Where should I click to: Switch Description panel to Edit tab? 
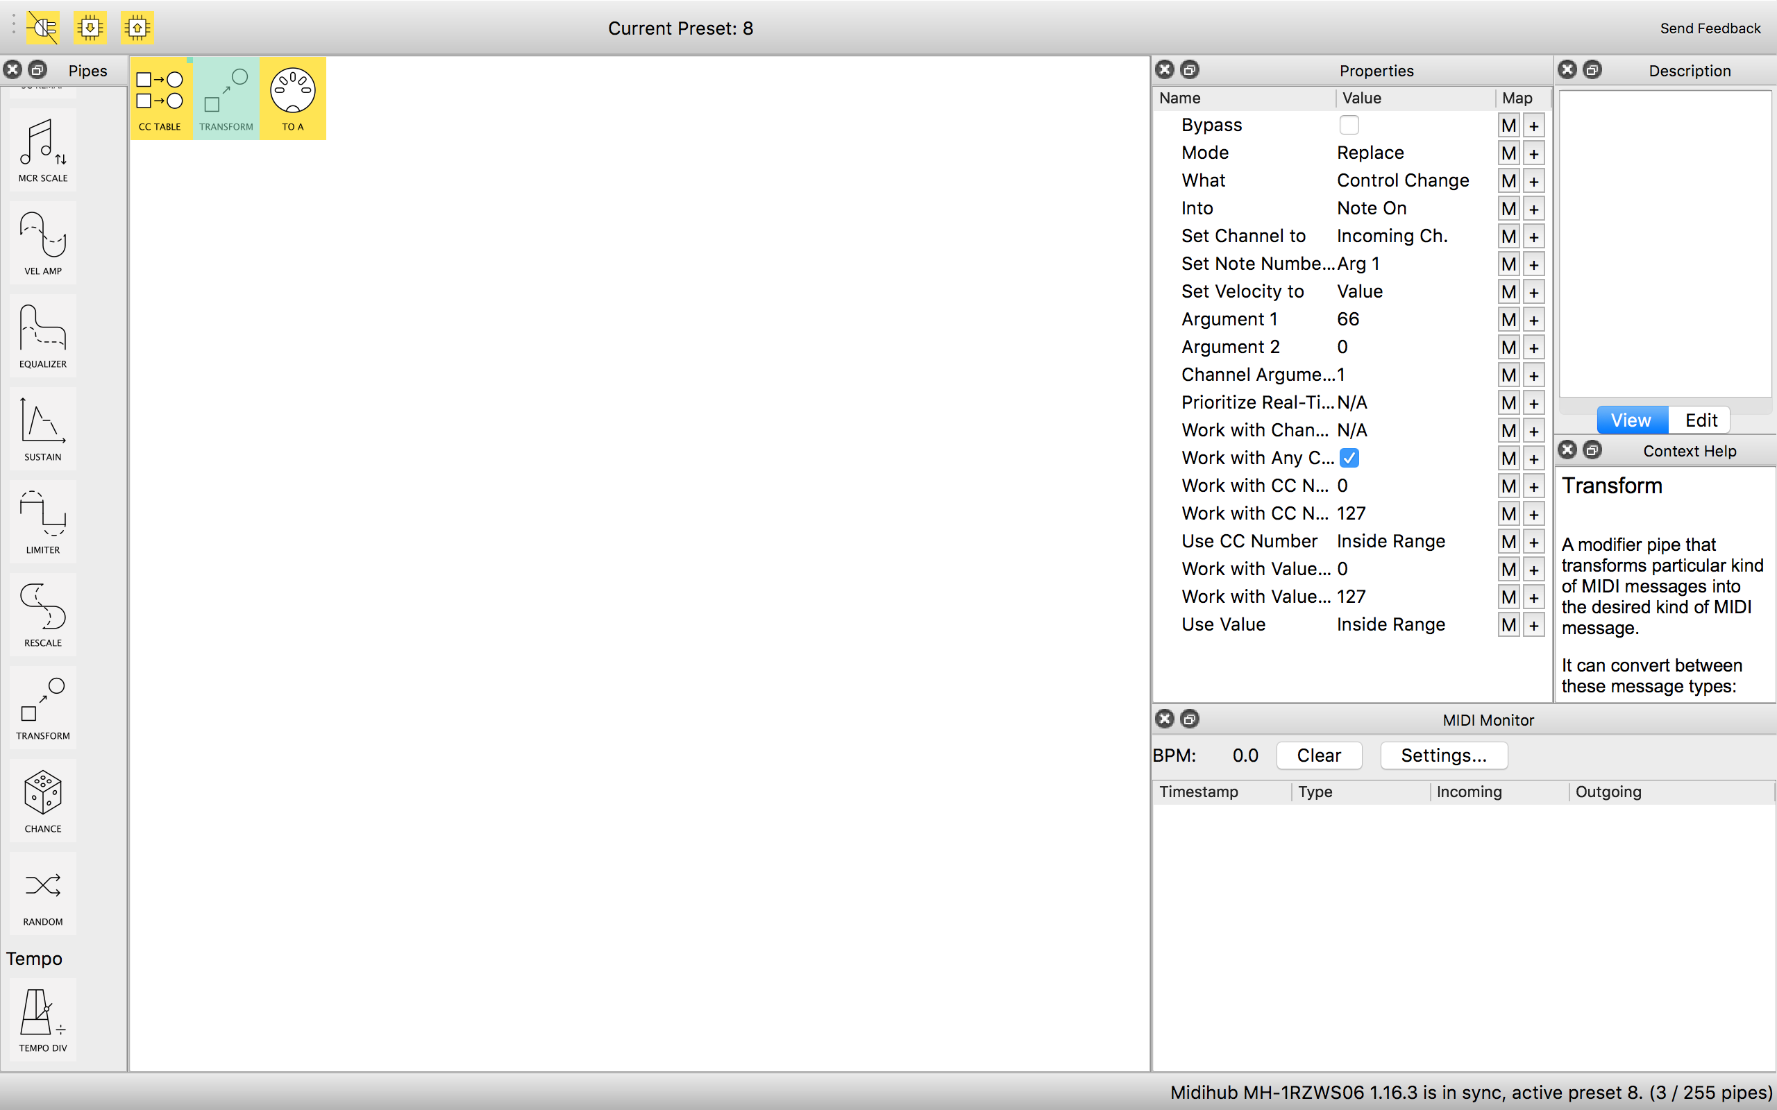point(1700,420)
